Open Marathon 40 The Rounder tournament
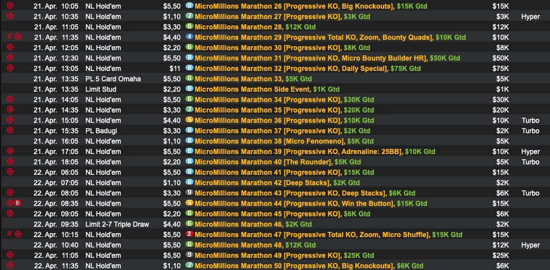The height and width of the screenshot is (270, 550). [x=278, y=162]
